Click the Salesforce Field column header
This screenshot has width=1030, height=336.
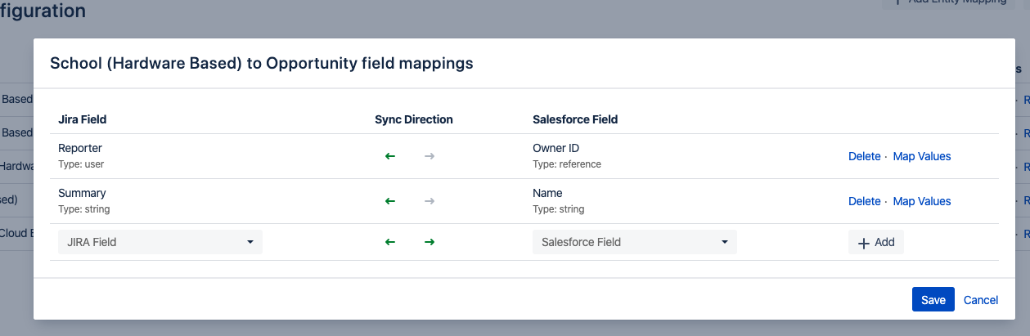point(575,119)
